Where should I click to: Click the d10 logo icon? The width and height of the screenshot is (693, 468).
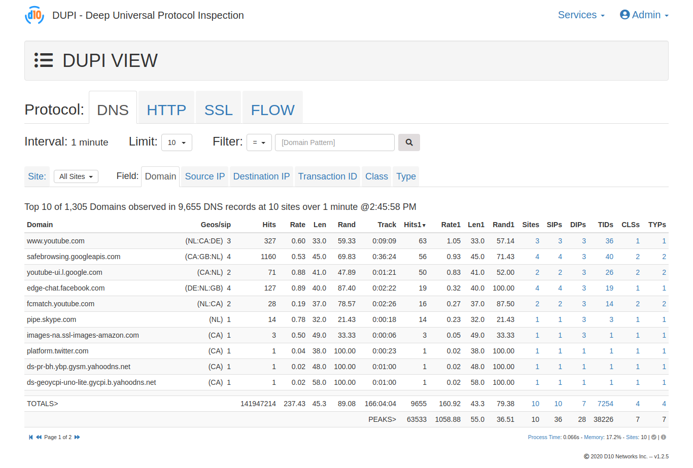(x=34, y=15)
